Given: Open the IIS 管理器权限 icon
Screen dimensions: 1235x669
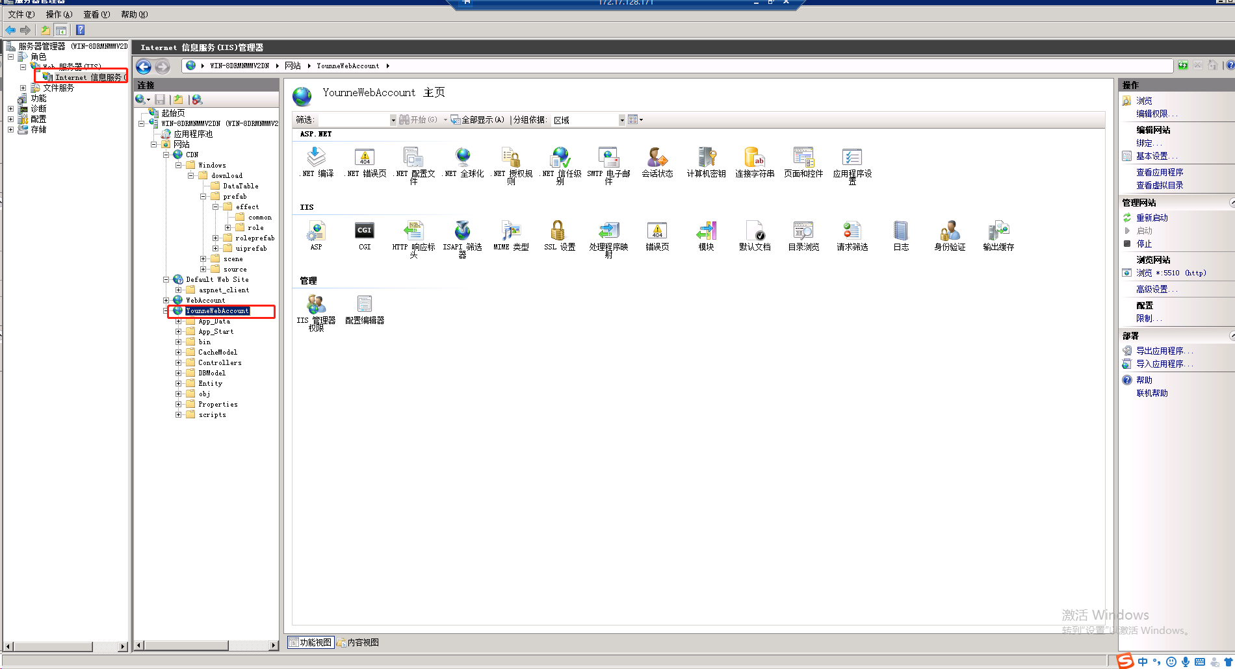Looking at the screenshot, I should [x=316, y=305].
